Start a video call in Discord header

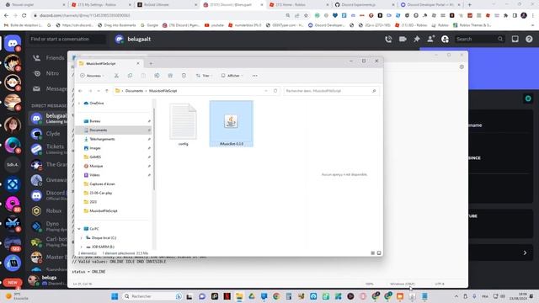[x=403, y=40]
